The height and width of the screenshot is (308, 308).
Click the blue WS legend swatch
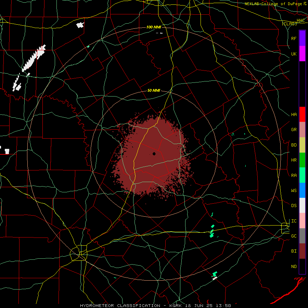click(x=302, y=190)
